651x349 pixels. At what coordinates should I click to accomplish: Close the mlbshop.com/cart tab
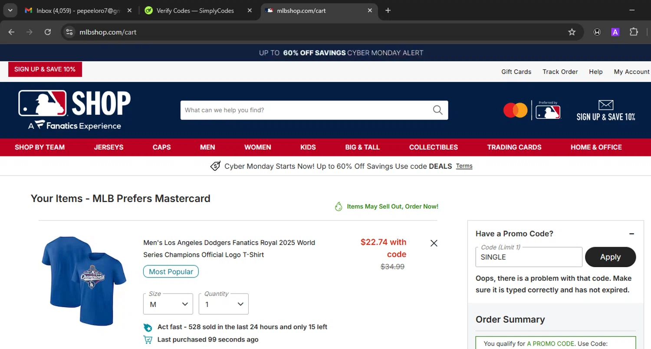tap(370, 10)
